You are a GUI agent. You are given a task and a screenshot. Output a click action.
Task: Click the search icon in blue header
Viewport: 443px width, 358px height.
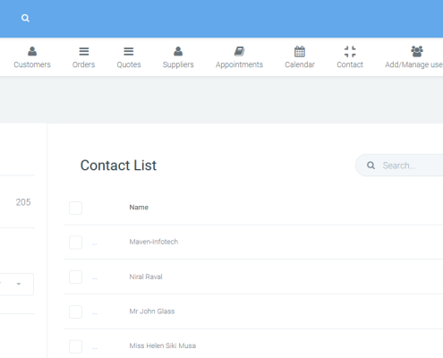point(25,18)
